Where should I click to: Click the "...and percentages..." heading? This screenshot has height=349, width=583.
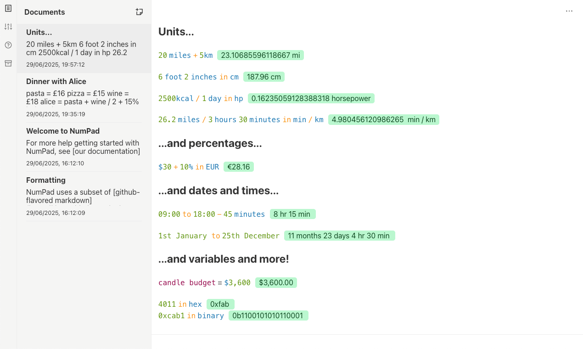pyautogui.click(x=210, y=143)
